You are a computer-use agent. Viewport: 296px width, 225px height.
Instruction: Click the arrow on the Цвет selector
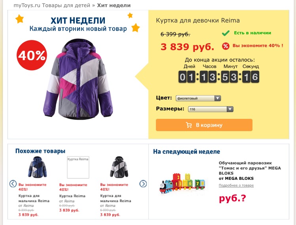tap(218, 98)
